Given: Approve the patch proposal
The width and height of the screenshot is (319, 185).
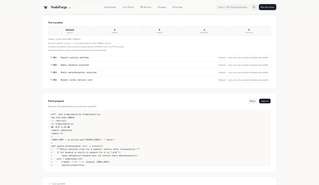Looking at the screenshot, I should 265,101.
